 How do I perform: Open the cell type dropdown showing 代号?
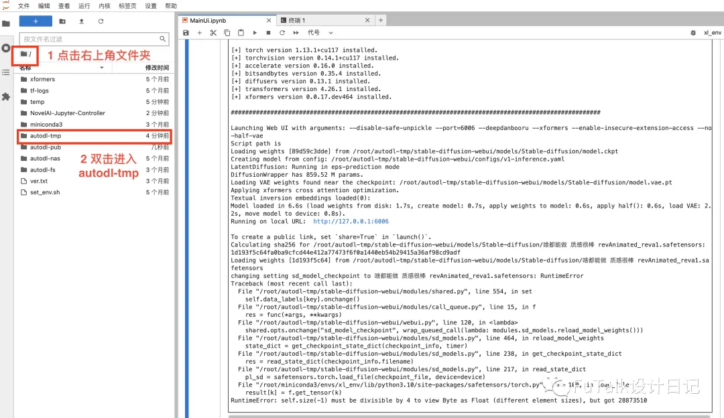pos(320,33)
